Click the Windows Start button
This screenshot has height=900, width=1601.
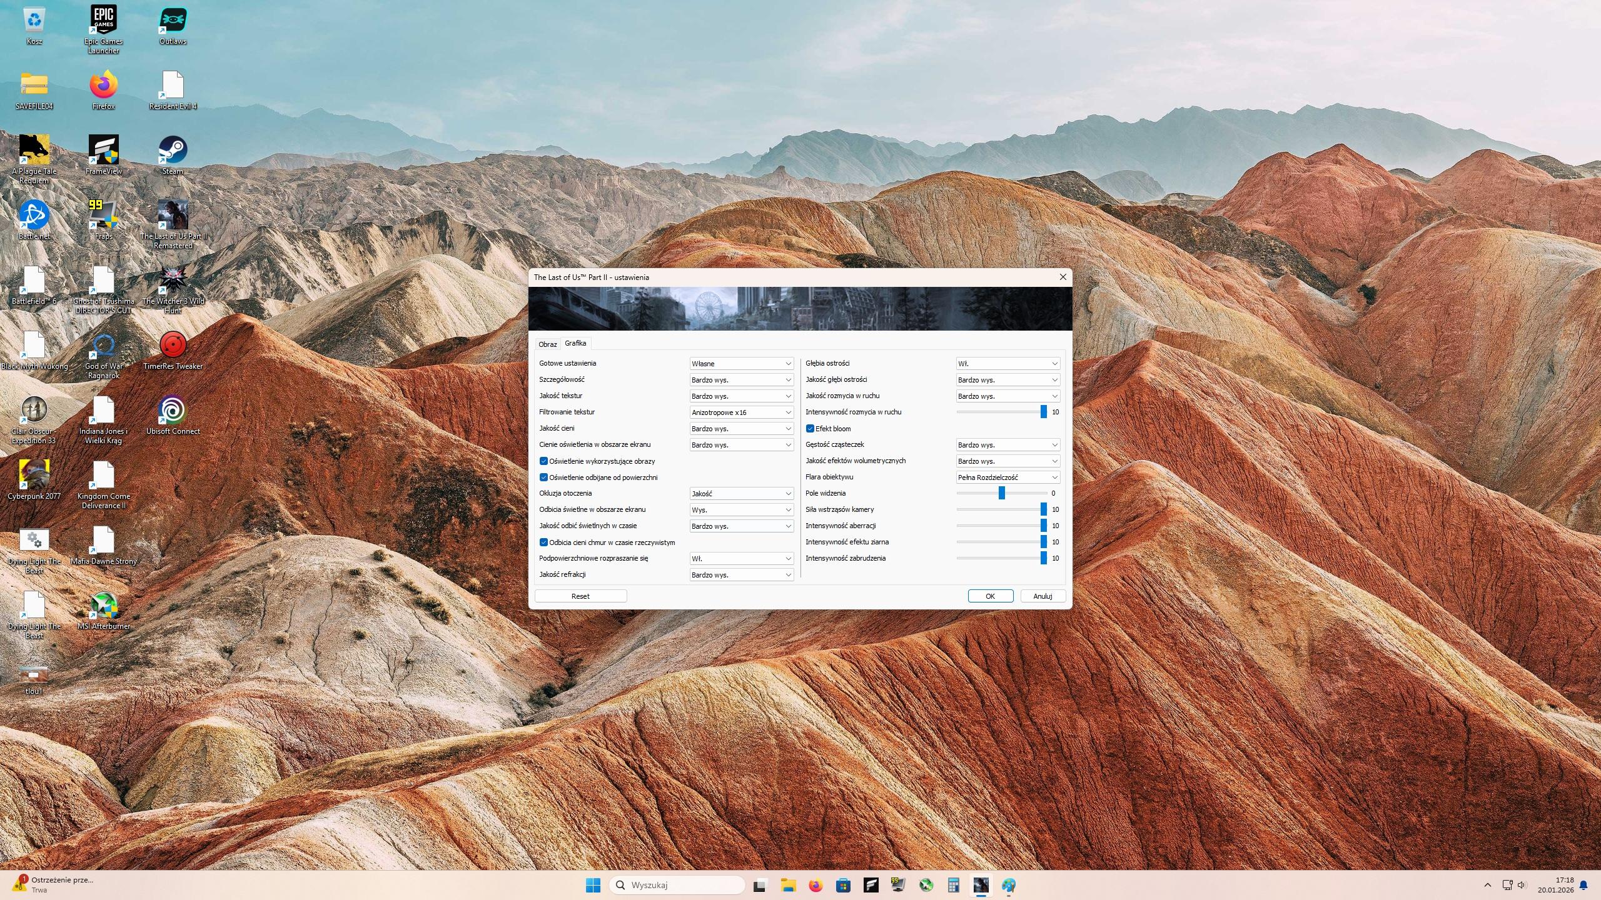[x=593, y=885]
